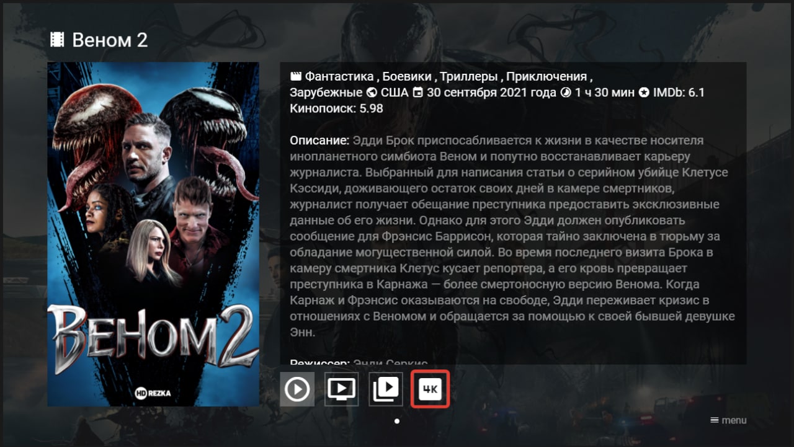Start playback with the circular play button
The height and width of the screenshot is (447, 794).
coord(297,389)
